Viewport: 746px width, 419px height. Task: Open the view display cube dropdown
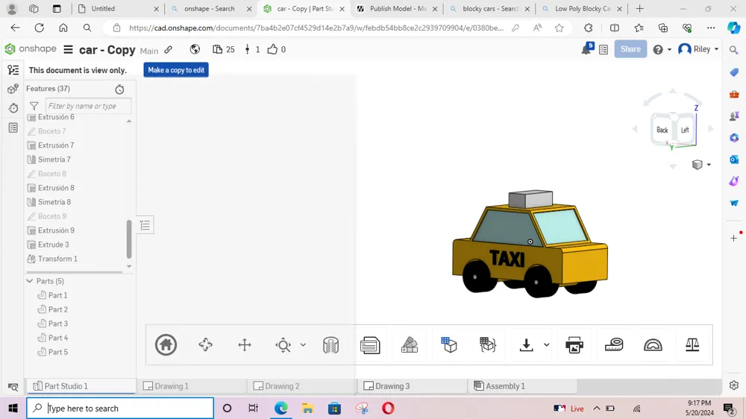coord(700,165)
